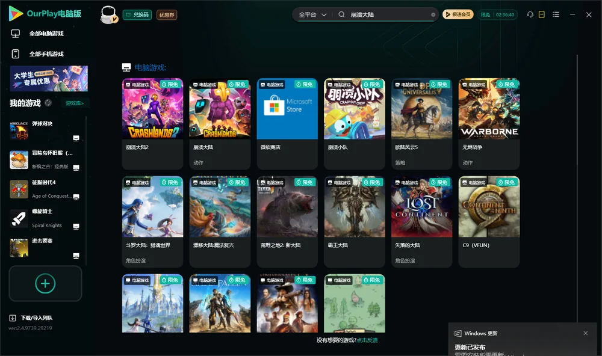This screenshot has width=602, height=356.
Task: Focus the search field containing 崩溃大陆
Action: pos(388,14)
